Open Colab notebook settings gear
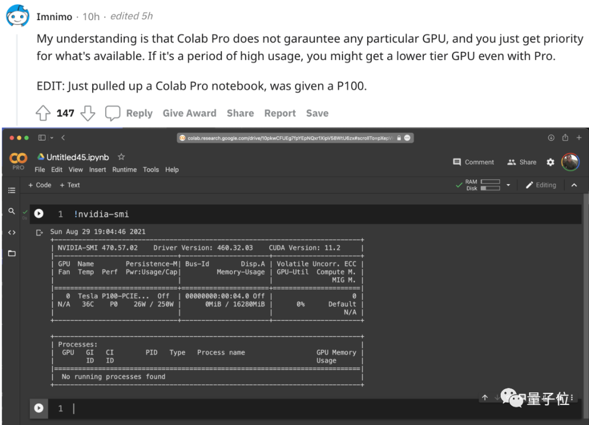 550,162
